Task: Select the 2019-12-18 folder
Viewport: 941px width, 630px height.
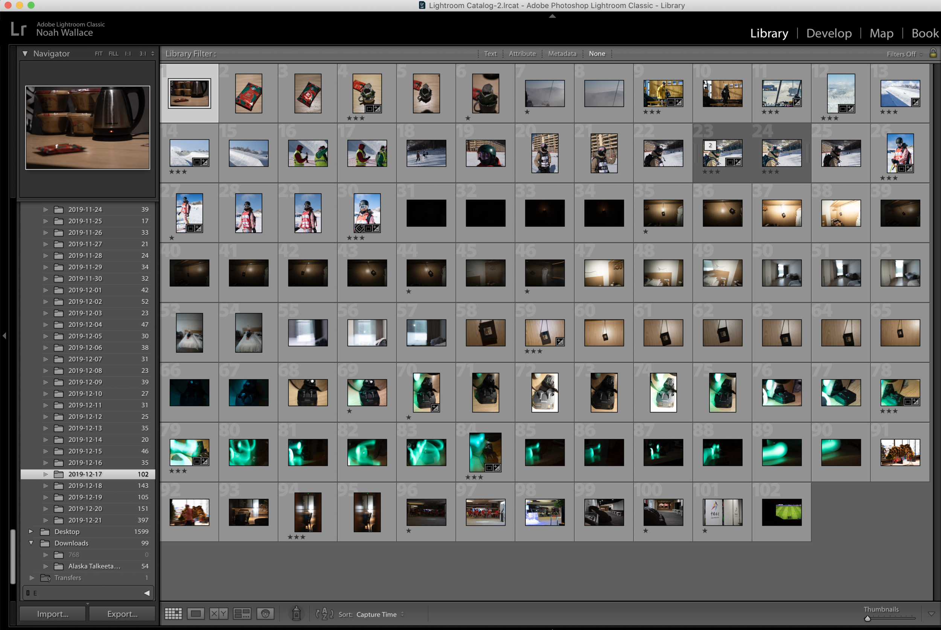Action: [88, 485]
